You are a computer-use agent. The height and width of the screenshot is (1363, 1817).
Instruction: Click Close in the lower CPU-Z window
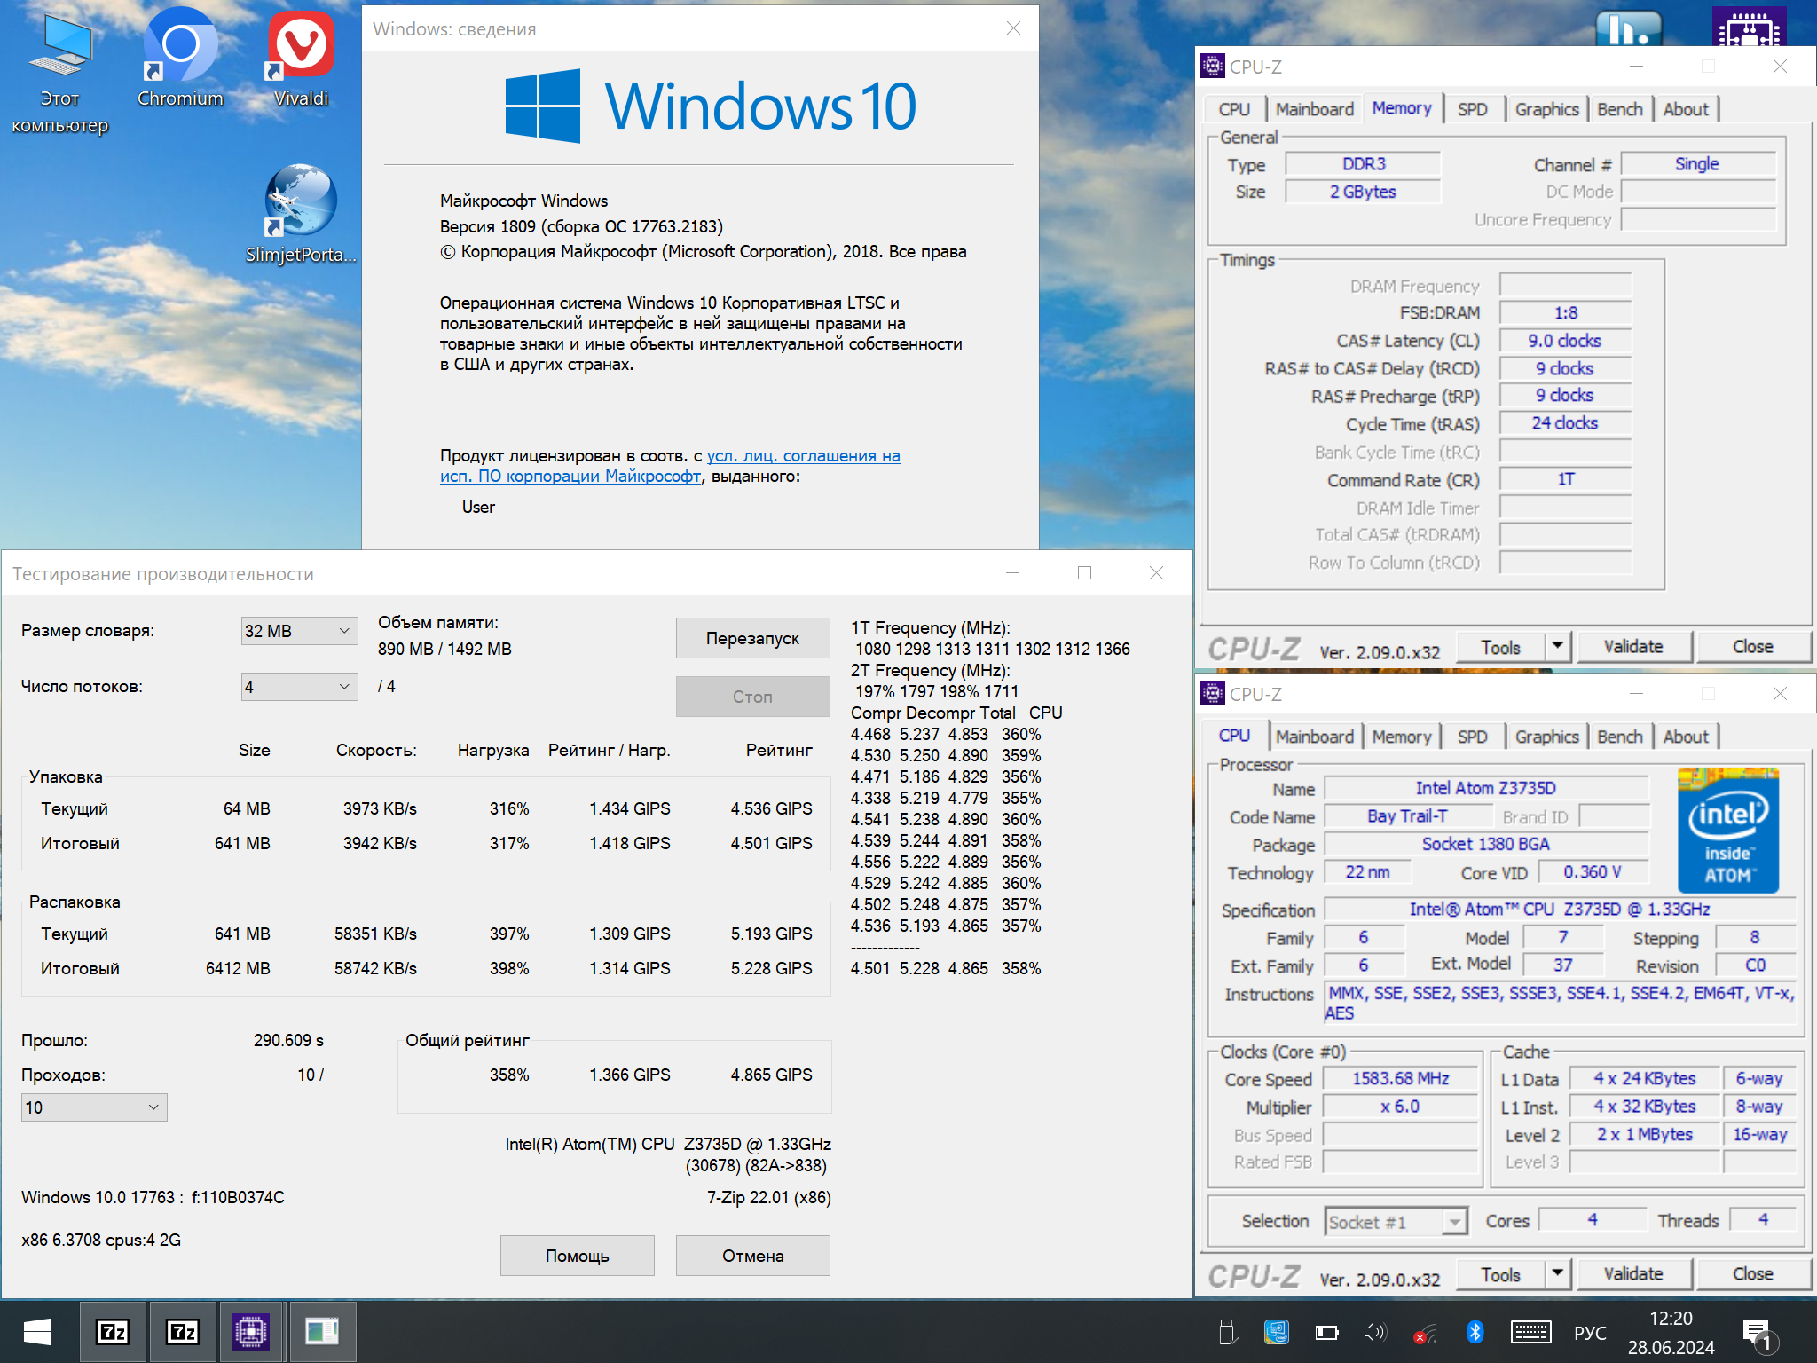click(x=1752, y=1274)
